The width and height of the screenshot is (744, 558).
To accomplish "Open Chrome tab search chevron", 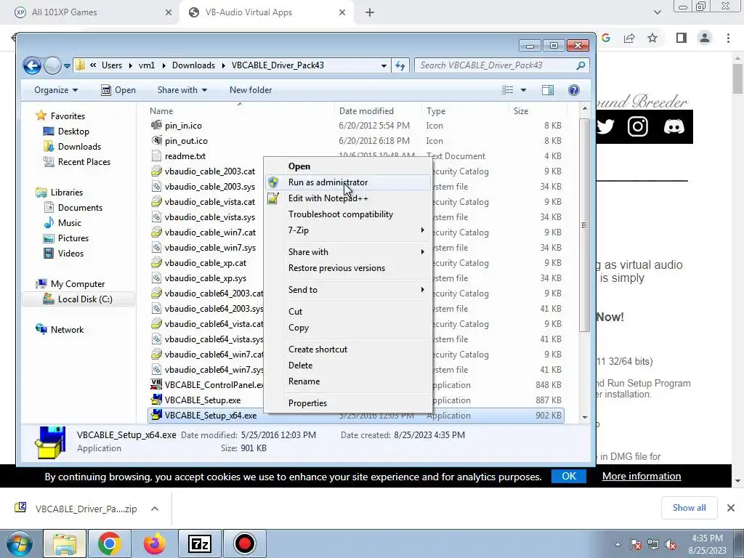I will 657,12.
